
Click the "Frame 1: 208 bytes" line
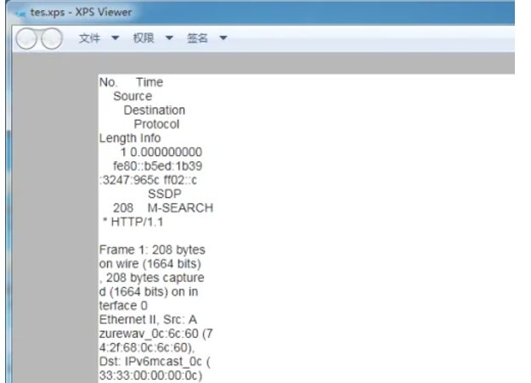[x=152, y=250]
